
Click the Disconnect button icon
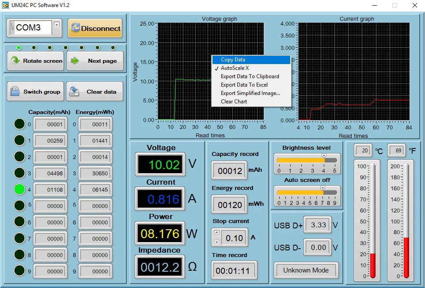tap(76, 28)
